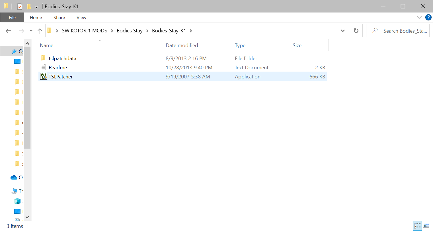Expand the chevron after Bodies_Stay_K1 breadcrumb
Screen dimensions: 433x231
click(x=191, y=31)
